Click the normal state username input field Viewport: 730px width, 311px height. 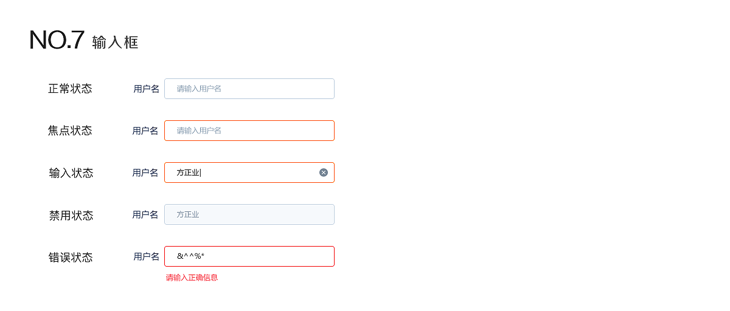tap(249, 89)
